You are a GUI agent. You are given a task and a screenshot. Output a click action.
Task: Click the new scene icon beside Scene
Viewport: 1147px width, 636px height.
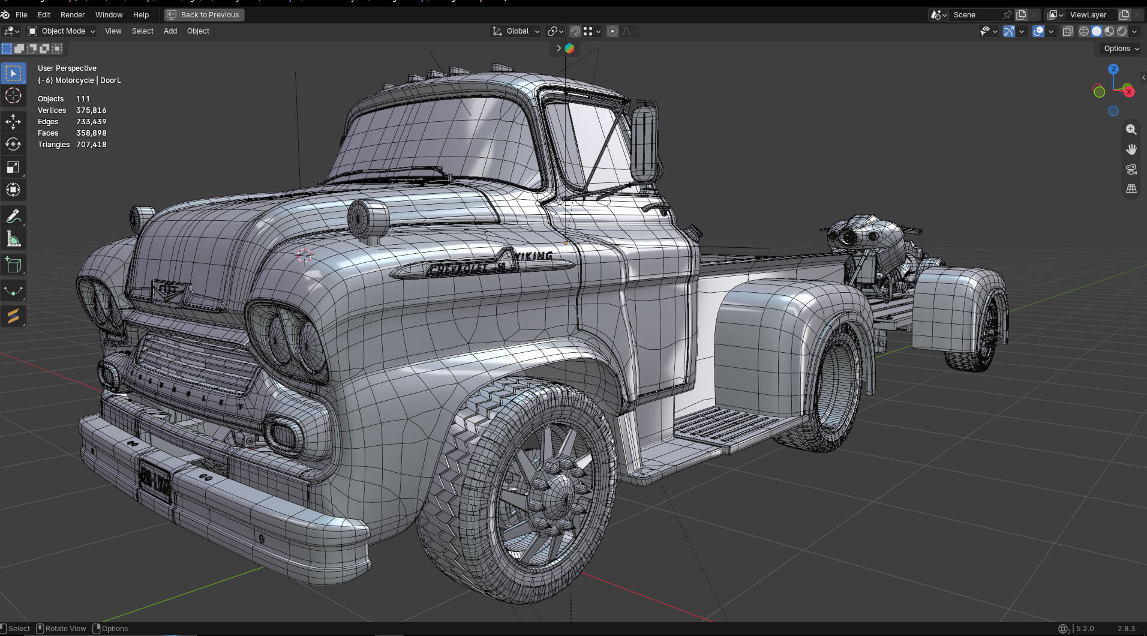pos(1022,14)
